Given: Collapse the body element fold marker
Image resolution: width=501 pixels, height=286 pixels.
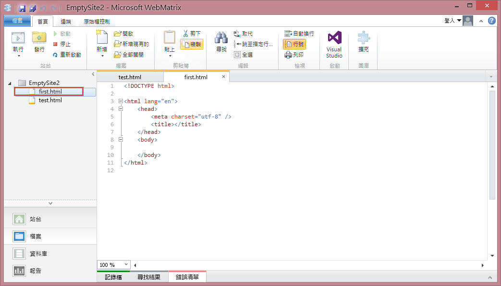Looking at the screenshot, I should pos(121,140).
